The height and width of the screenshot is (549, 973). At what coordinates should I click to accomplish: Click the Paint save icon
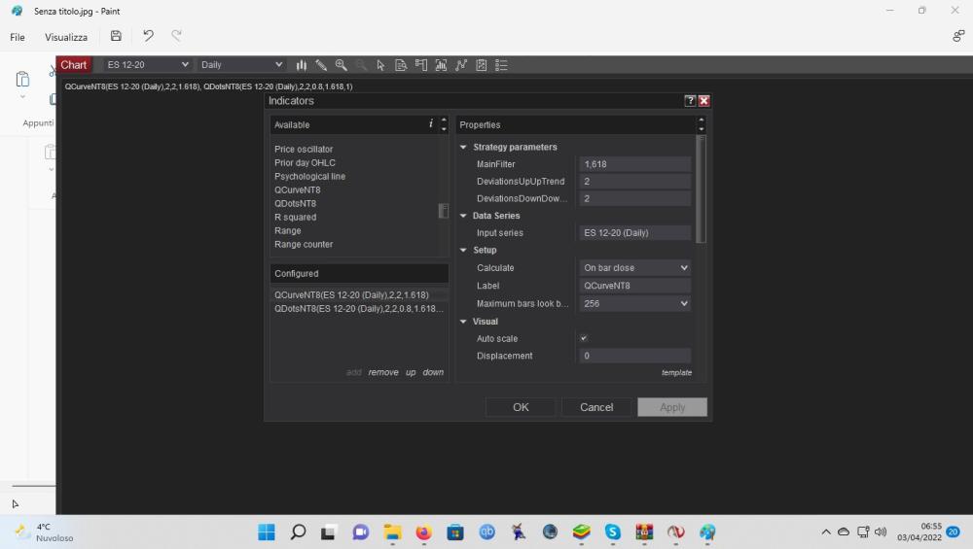pyautogui.click(x=116, y=37)
